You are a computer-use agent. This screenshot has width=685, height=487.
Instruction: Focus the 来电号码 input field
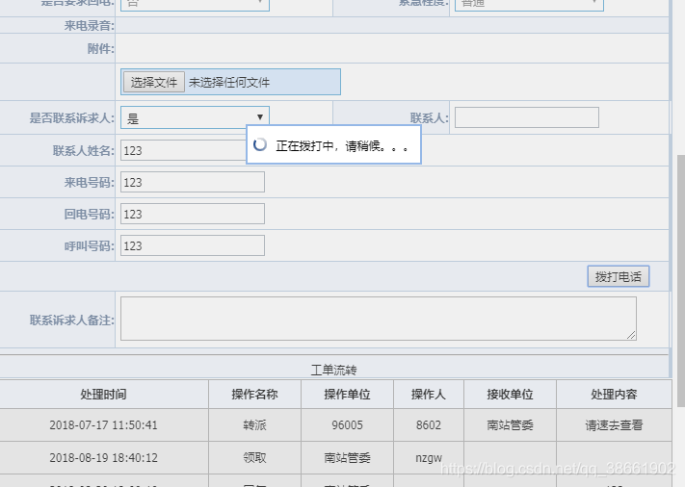pyautogui.click(x=193, y=182)
